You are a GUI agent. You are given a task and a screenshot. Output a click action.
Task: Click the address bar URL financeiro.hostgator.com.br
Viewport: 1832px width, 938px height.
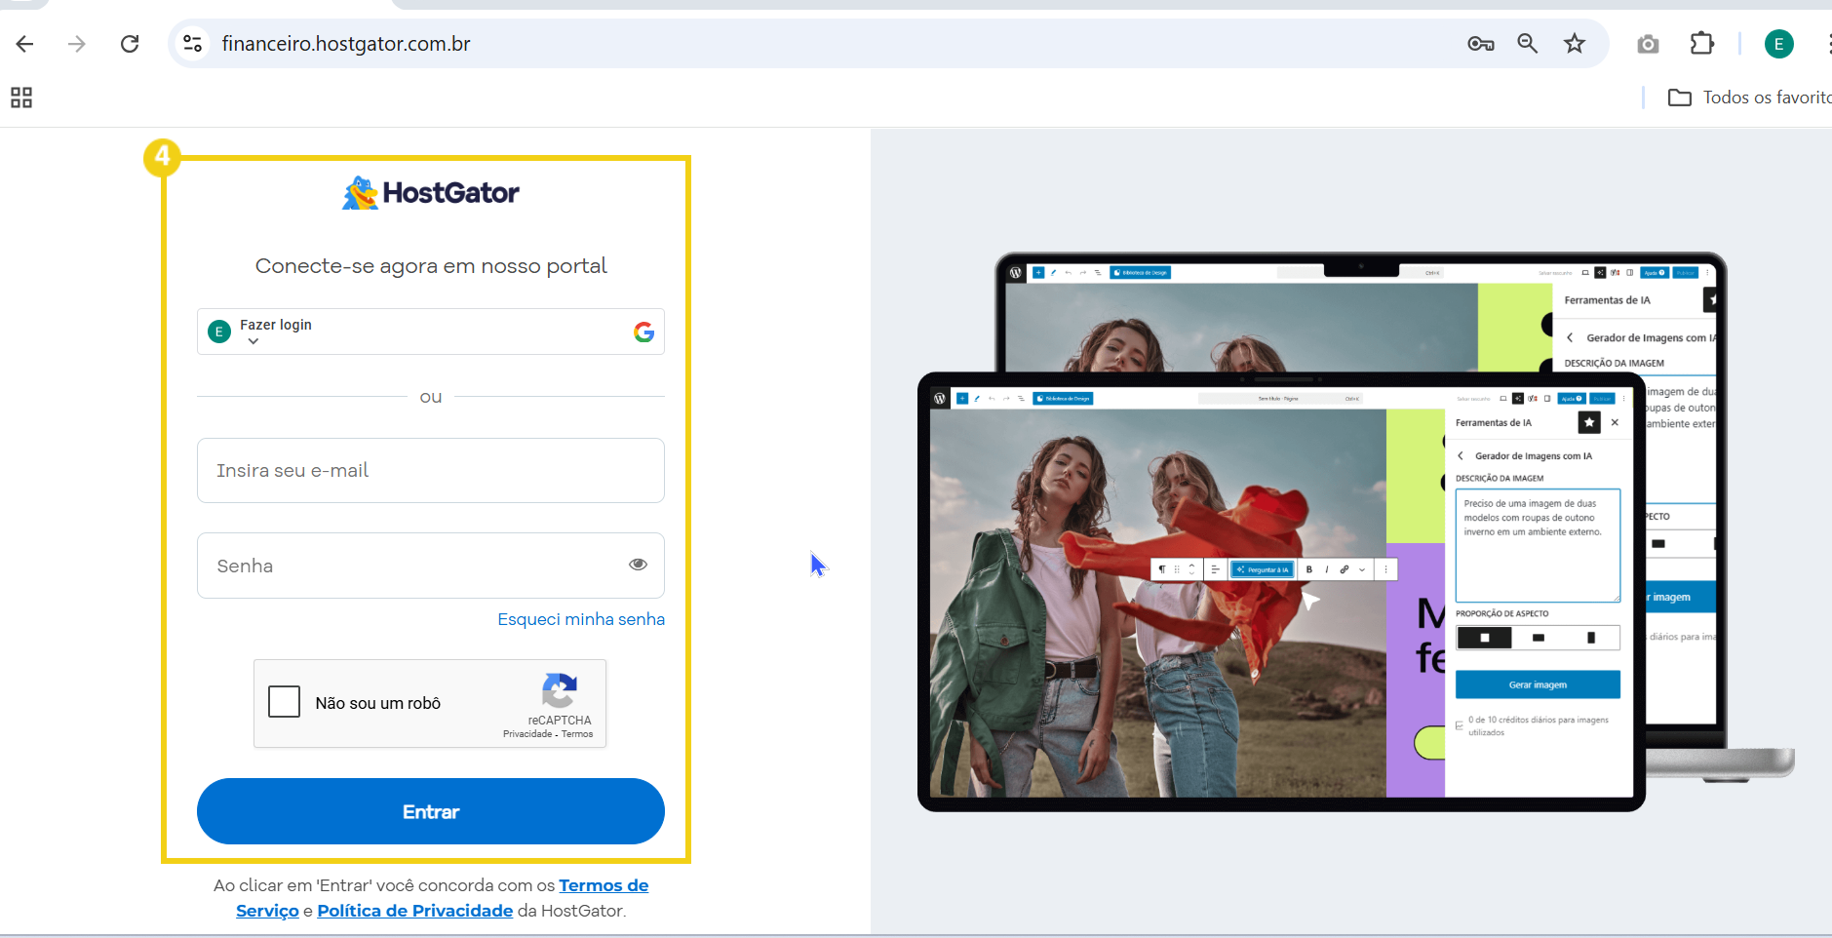pyautogui.click(x=346, y=44)
